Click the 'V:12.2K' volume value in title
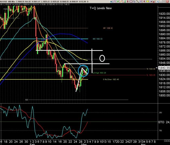 (x=83, y=2)
